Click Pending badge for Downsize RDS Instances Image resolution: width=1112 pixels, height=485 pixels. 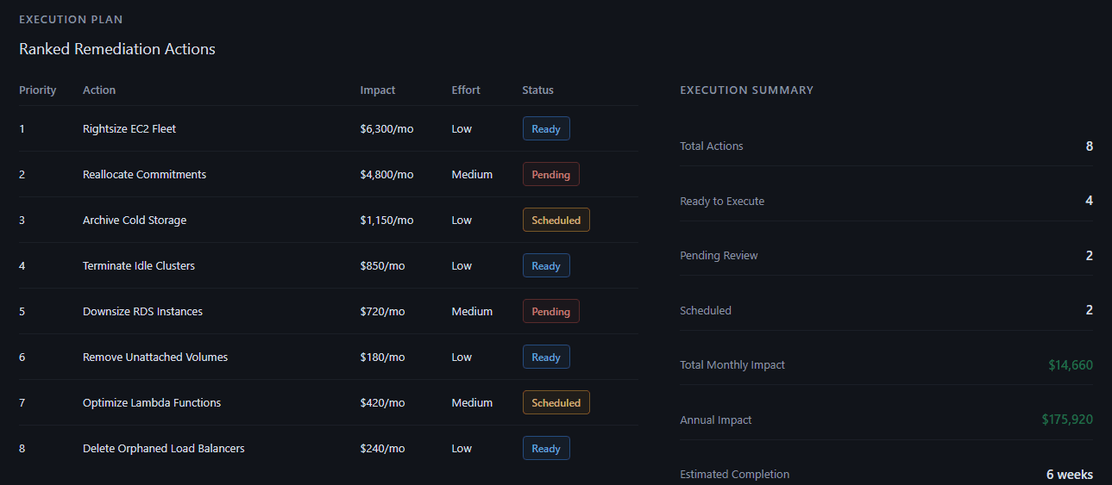550,312
